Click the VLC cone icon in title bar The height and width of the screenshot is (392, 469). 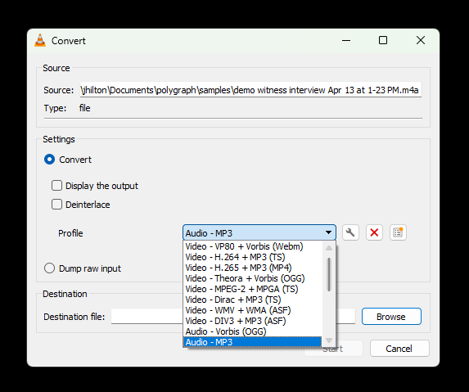coord(40,40)
